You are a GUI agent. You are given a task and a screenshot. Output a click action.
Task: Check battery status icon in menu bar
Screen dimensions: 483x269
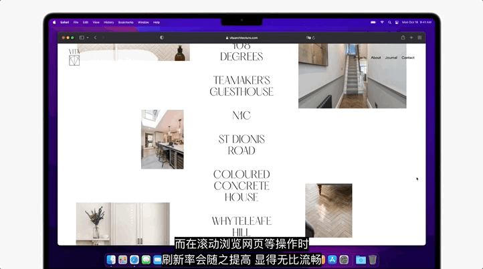[x=373, y=22]
